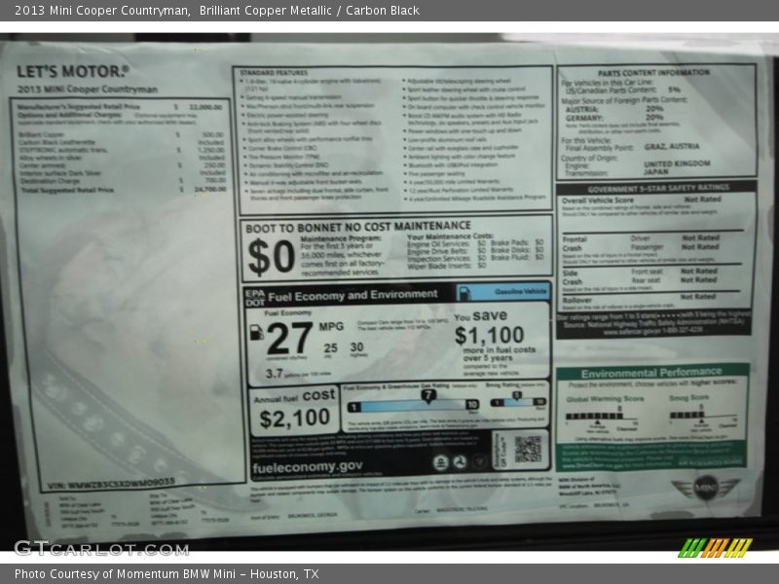Click the MINI winged logo on the sticker
Viewport: 779px width, 584px height.
(706, 489)
